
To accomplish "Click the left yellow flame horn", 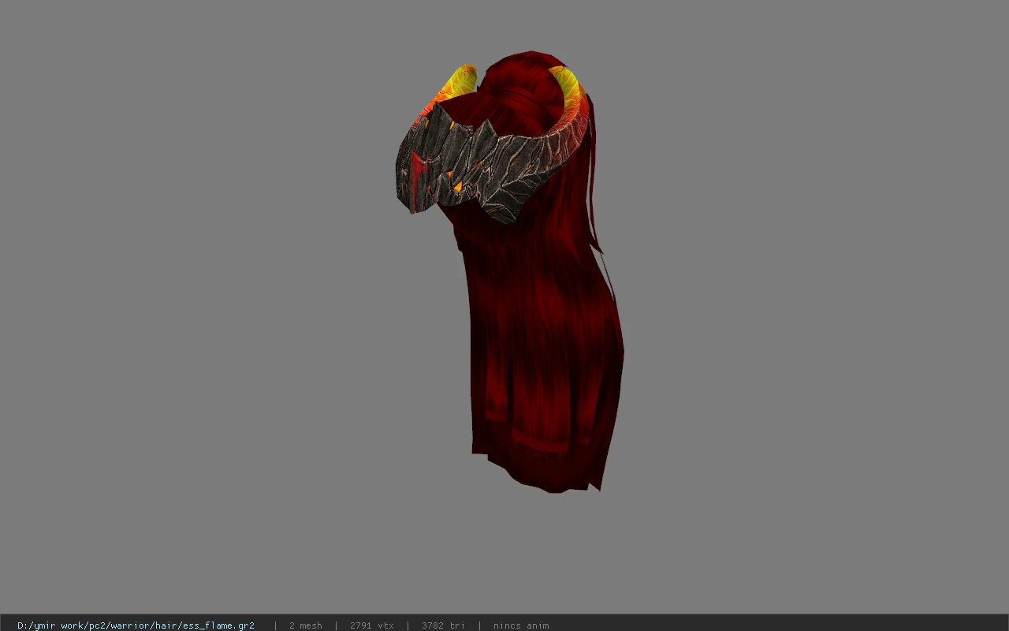I will (x=458, y=85).
